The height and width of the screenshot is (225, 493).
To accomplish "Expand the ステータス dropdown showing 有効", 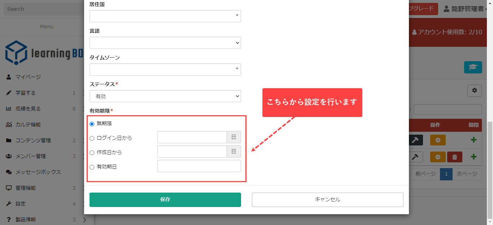I will (x=165, y=96).
